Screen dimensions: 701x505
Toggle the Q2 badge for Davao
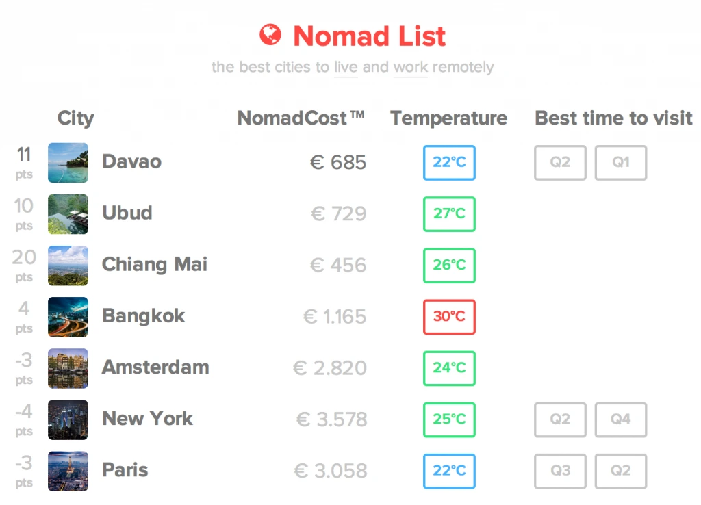tap(560, 163)
